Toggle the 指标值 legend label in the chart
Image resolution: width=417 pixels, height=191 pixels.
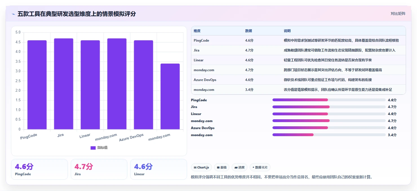(102, 148)
